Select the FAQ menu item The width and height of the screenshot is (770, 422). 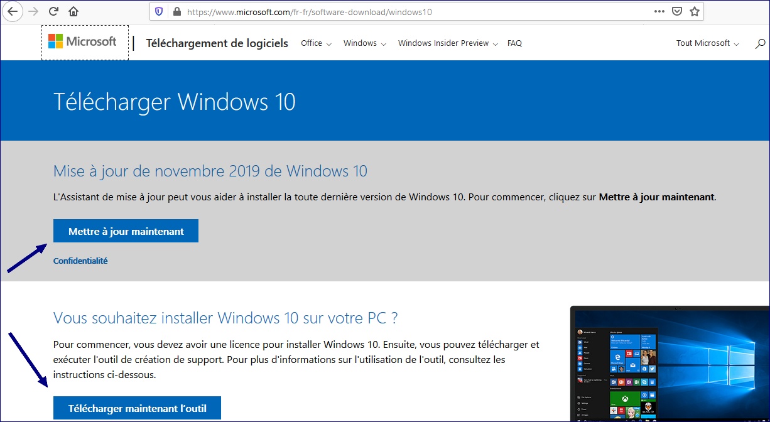pos(514,43)
